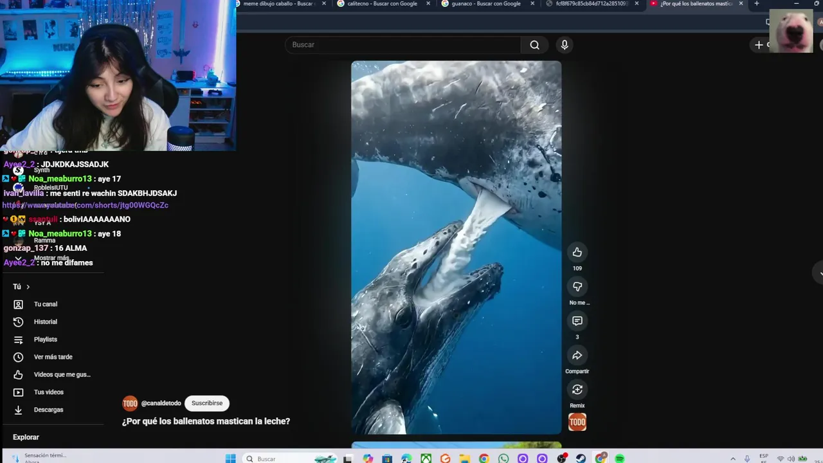The width and height of the screenshot is (823, 463).
Task: Open Steam from taskbar
Action: point(581,458)
